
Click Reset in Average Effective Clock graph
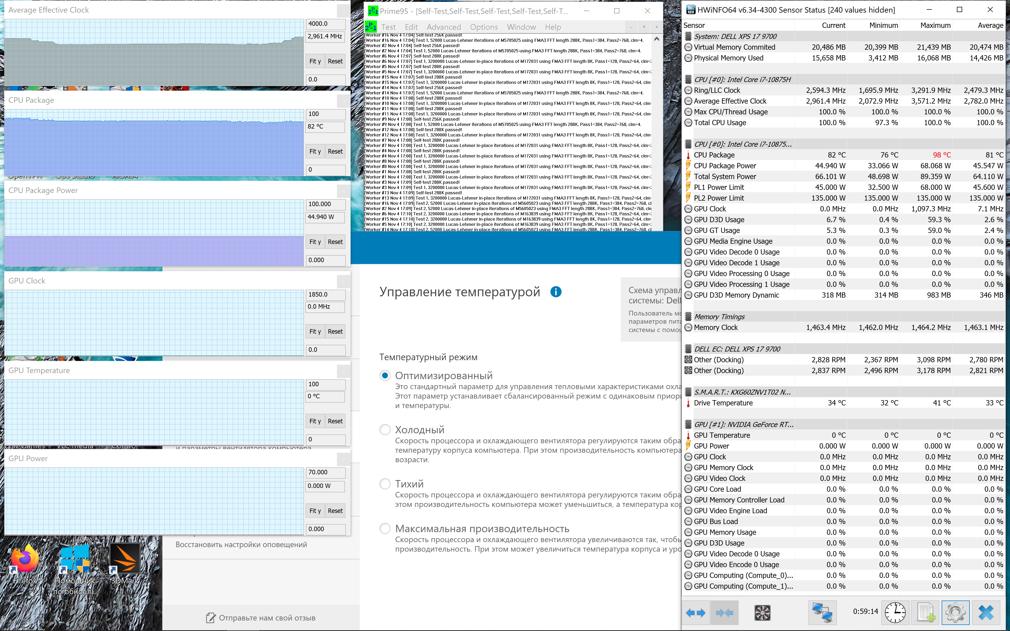coord(335,61)
